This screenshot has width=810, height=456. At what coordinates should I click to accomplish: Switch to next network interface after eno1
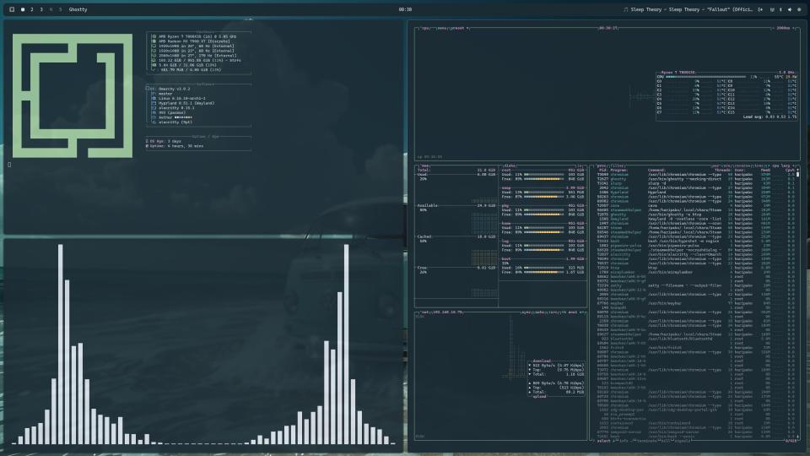coord(582,312)
